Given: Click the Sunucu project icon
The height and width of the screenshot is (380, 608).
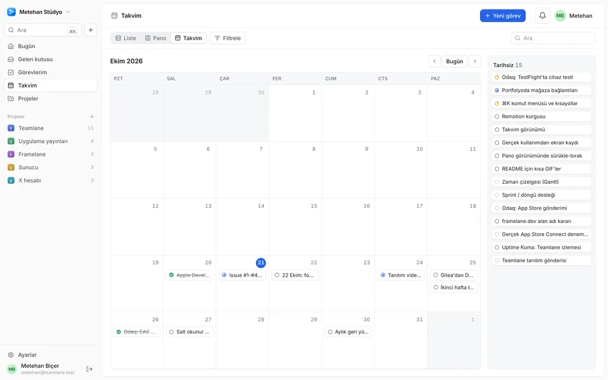Looking at the screenshot, I should 11,167.
